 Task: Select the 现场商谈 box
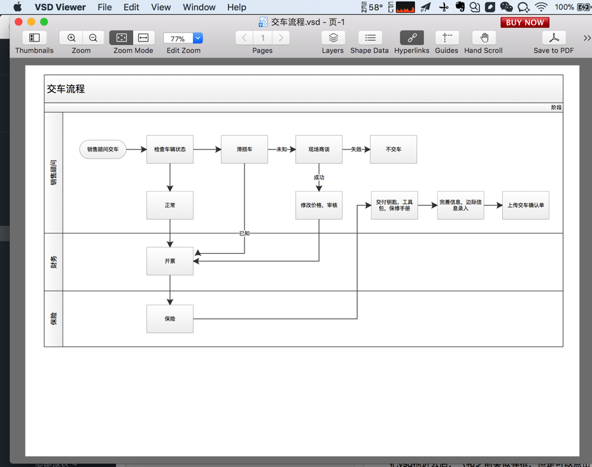[x=319, y=150]
